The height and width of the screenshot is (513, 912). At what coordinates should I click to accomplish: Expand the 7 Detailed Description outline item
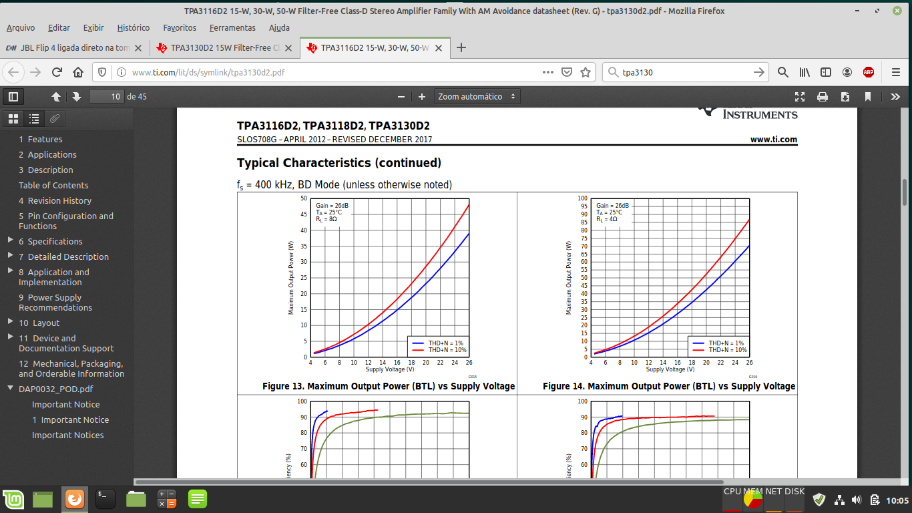10,255
